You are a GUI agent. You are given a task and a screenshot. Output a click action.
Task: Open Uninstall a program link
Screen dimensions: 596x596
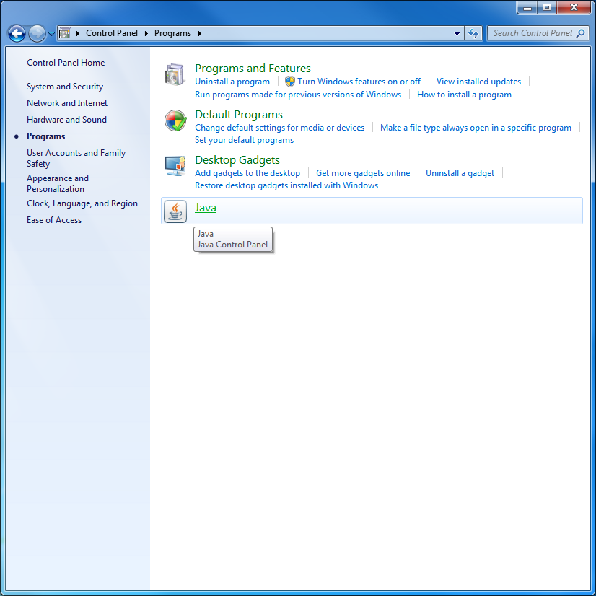[232, 82]
